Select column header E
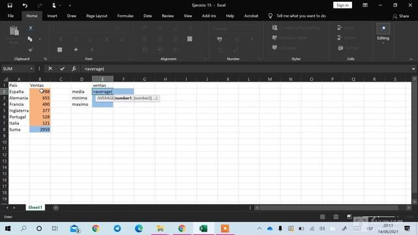 pyautogui.click(x=103, y=79)
